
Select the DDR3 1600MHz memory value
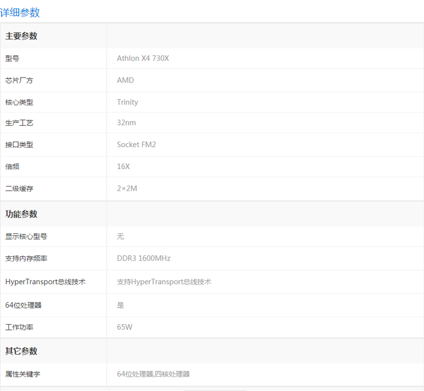click(x=143, y=258)
